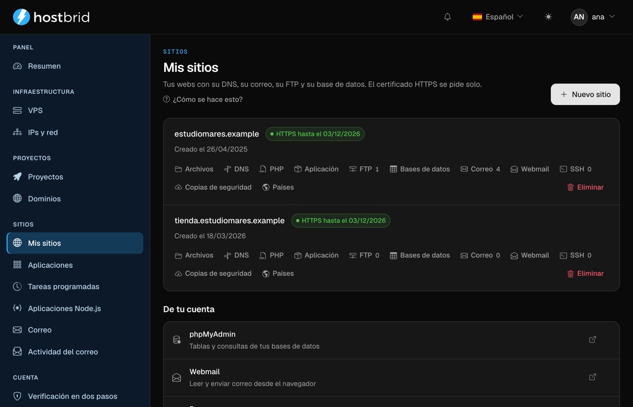Click the 'De tu cuenta' heading
This screenshot has height=407, width=633.
189,309
